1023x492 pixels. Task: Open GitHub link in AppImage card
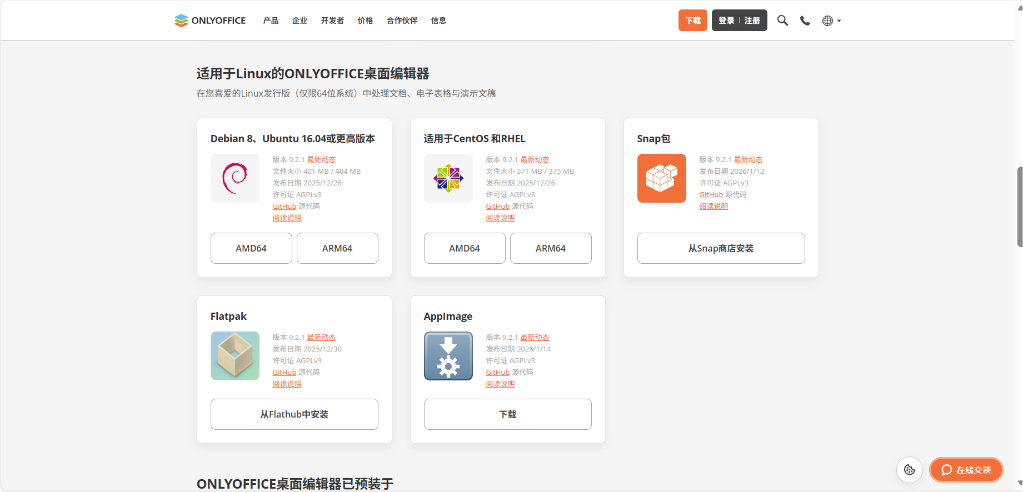coord(497,373)
